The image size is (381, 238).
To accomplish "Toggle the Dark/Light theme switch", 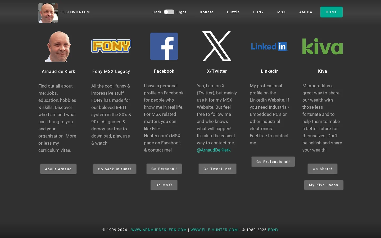I will (x=169, y=12).
